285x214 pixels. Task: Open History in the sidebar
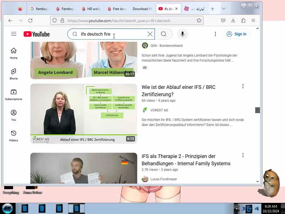[x=14, y=136]
